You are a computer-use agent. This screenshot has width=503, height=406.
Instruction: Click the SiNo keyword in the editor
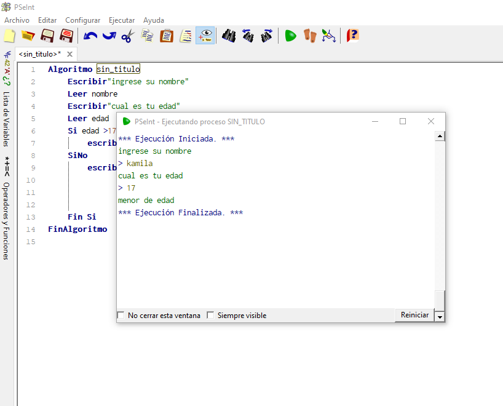(x=77, y=156)
